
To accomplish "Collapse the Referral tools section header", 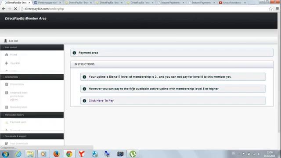I will click(x=32, y=77).
